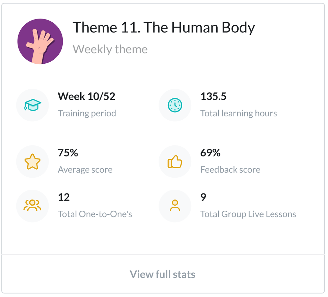This screenshot has width=328, height=297.
Task: Click the Training period label
Action: (x=87, y=113)
